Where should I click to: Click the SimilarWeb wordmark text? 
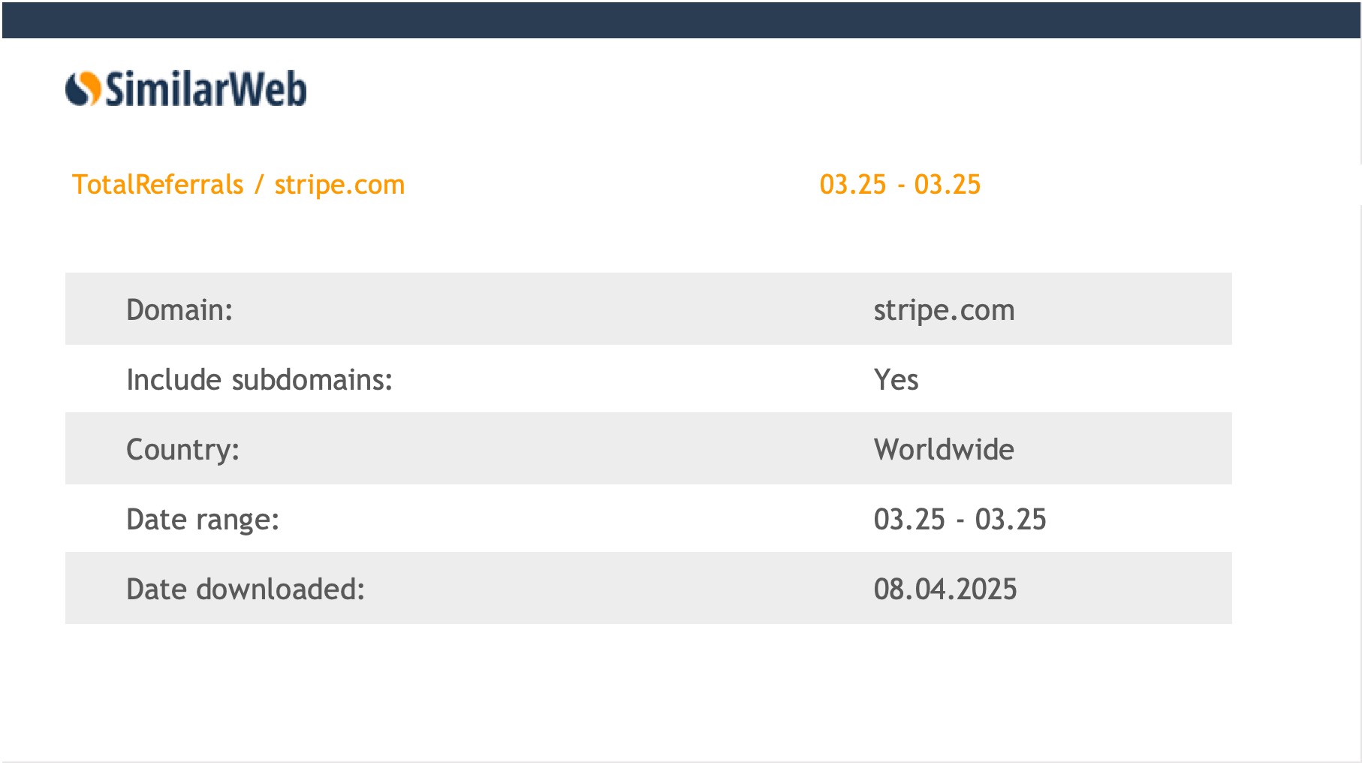[206, 89]
